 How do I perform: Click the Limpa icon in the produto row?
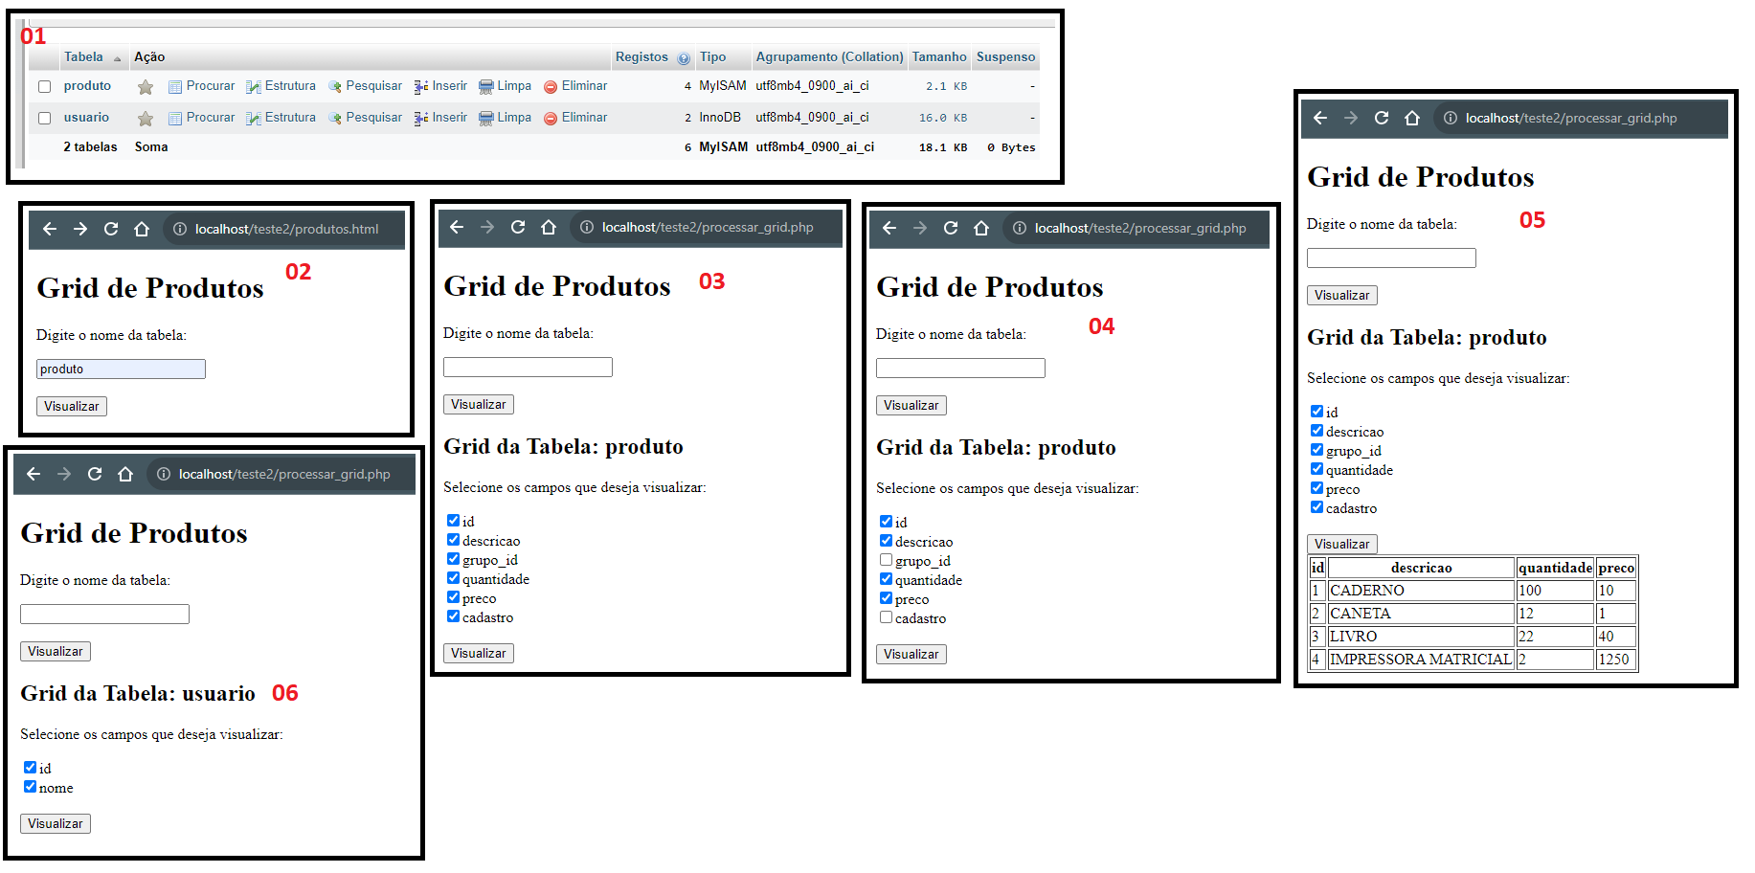(x=485, y=87)
